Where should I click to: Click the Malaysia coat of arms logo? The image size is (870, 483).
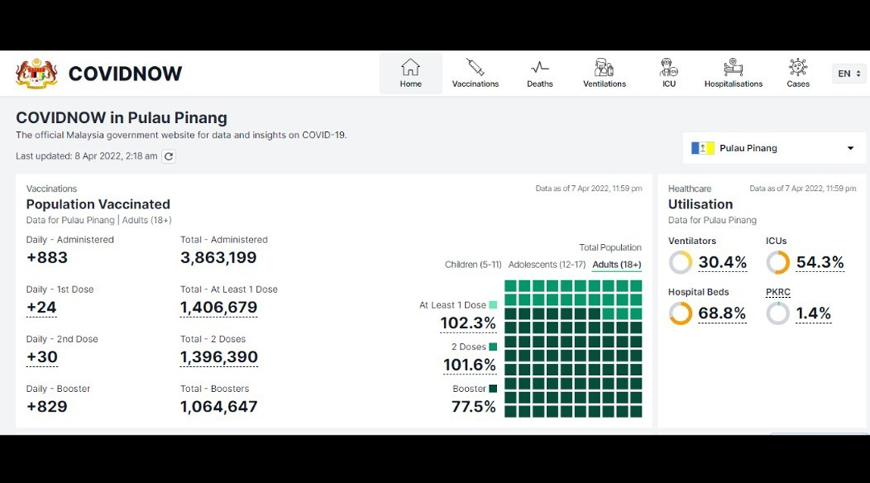(36, 73)
